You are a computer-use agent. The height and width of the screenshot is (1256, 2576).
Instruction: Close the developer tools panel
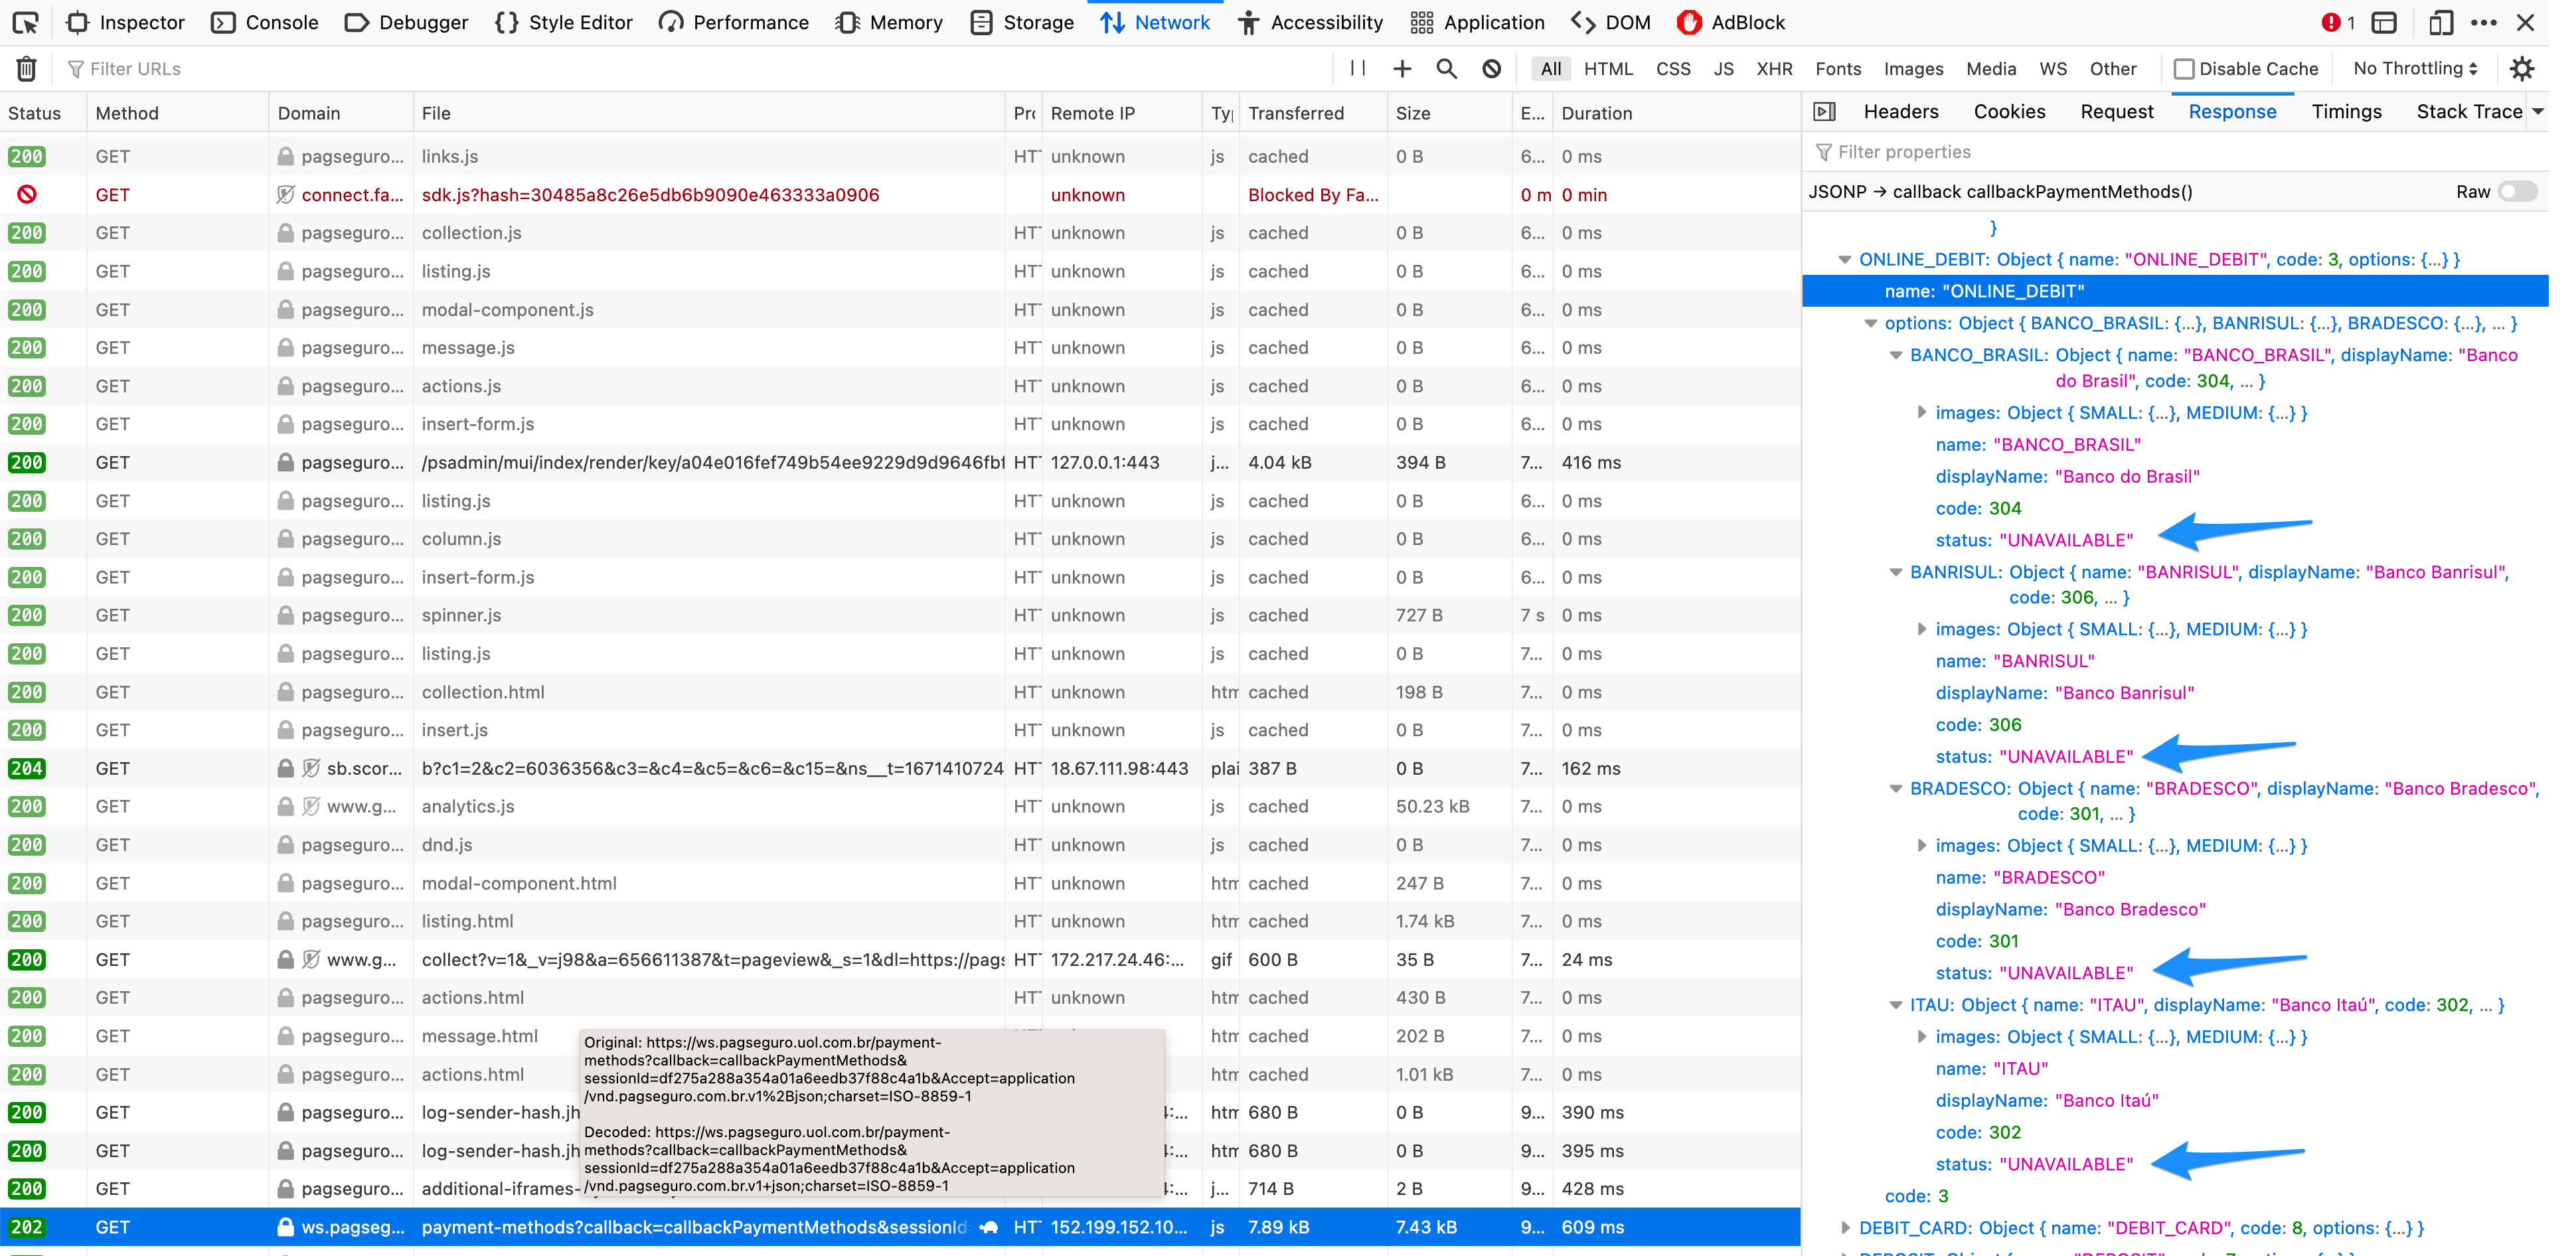point(2526,22)
